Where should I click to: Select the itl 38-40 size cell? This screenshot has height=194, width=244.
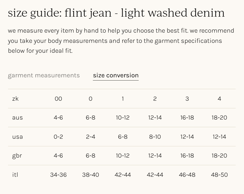pos(91,175)
